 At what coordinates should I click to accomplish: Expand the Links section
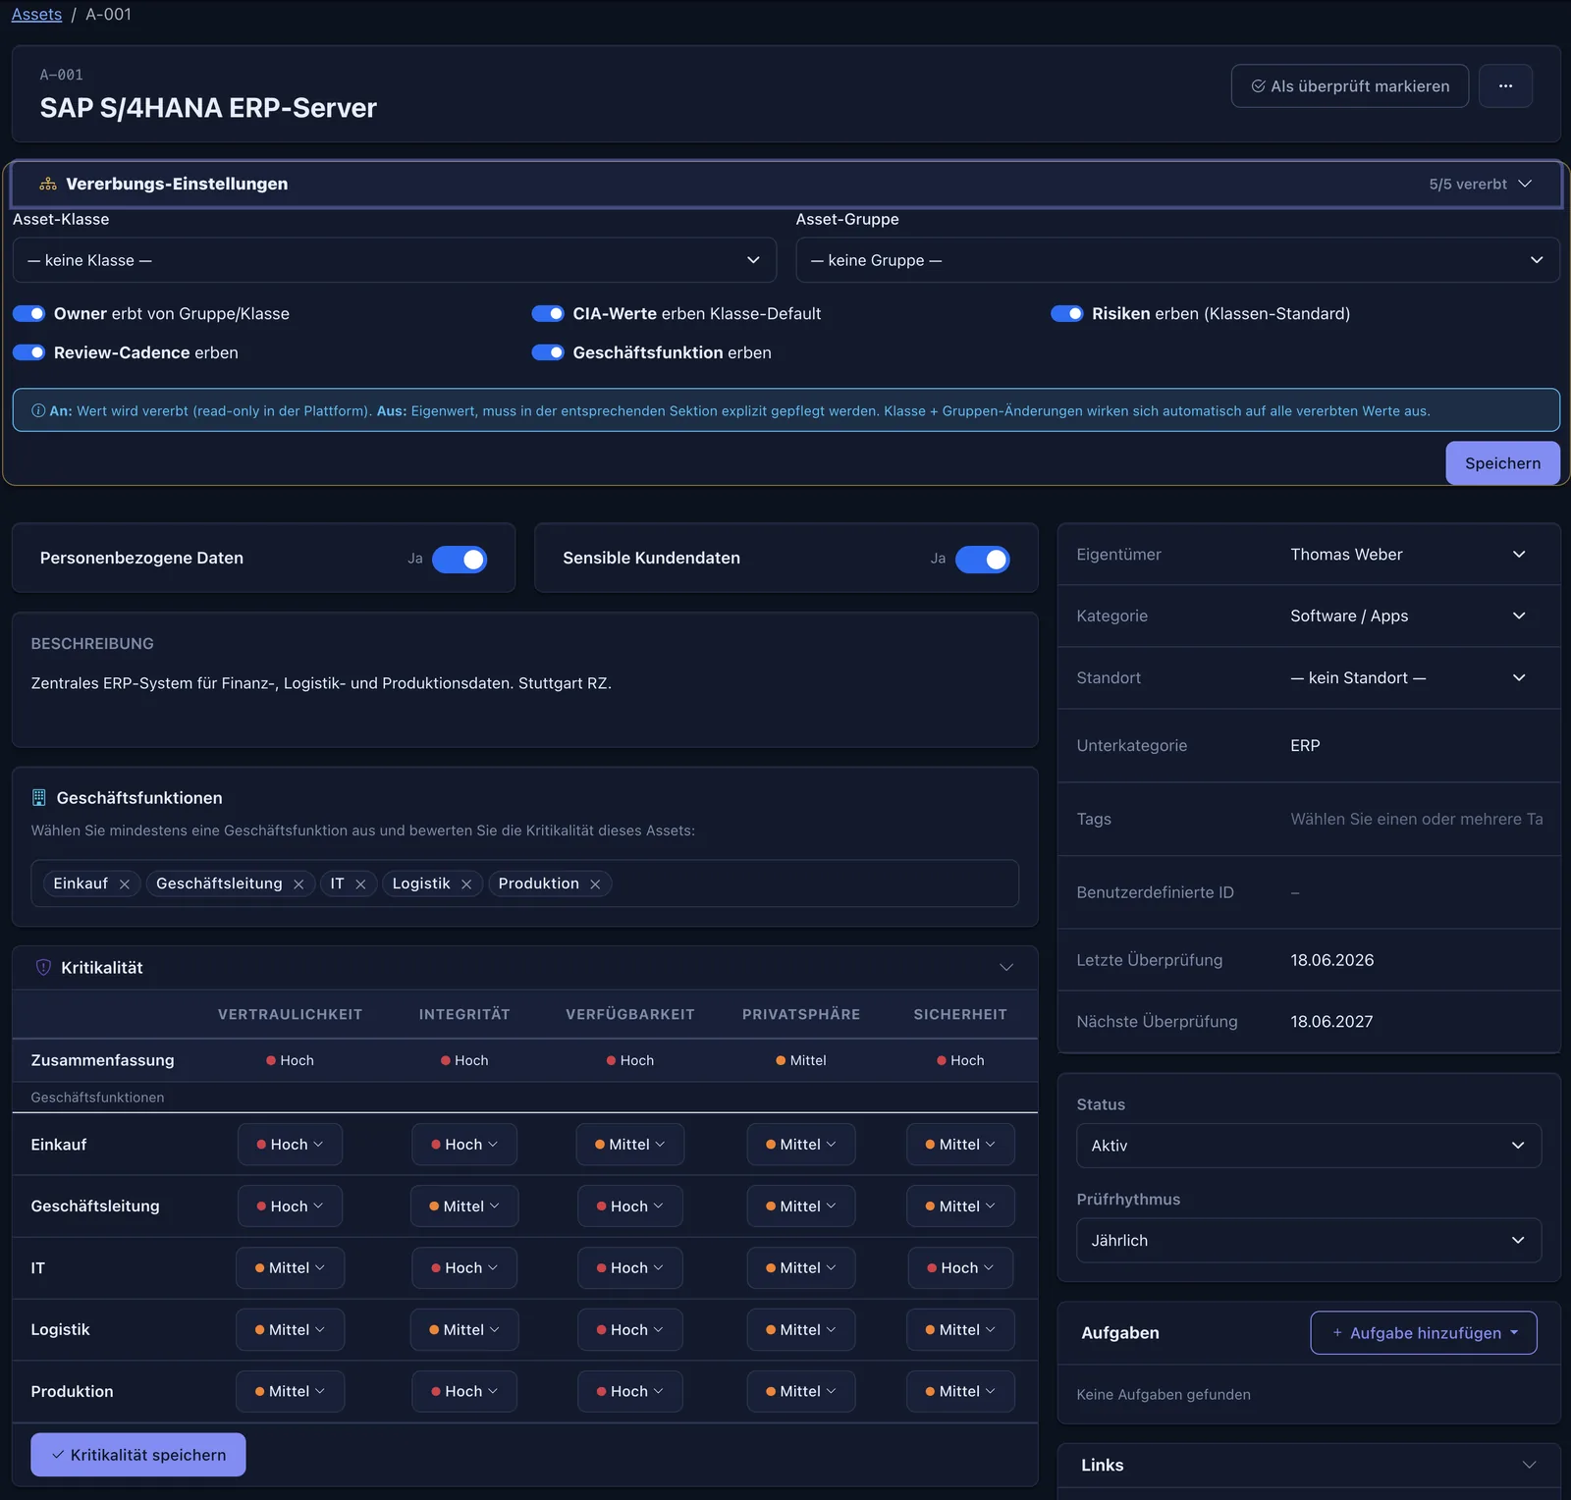tap(1529, 1465)
